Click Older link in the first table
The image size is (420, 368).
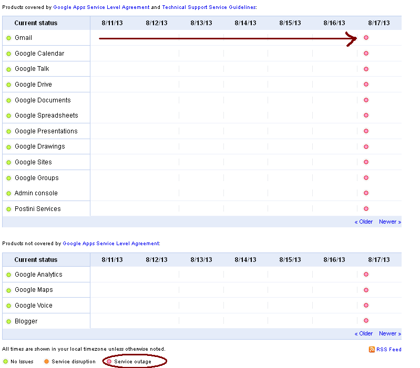coord(363,222)
